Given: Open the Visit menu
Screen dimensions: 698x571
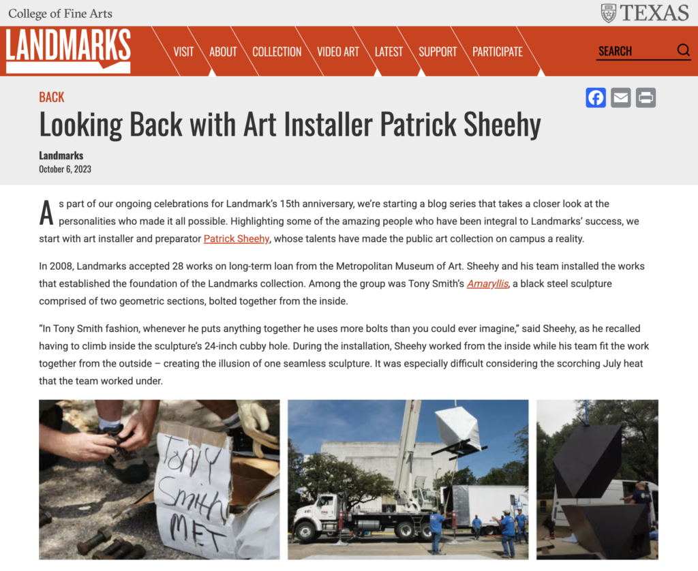Looking at the screenshot, I should (183, 52).
